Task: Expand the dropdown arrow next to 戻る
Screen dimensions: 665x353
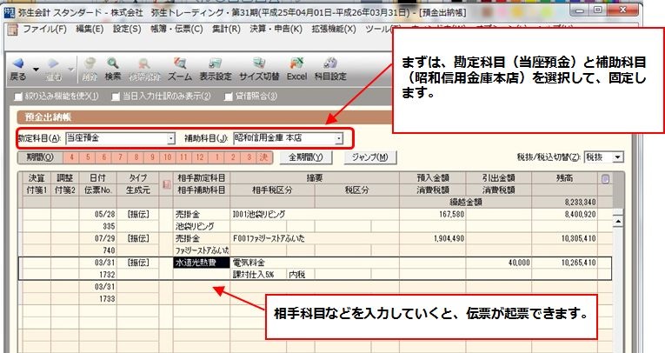Action: tap(37, 70)
